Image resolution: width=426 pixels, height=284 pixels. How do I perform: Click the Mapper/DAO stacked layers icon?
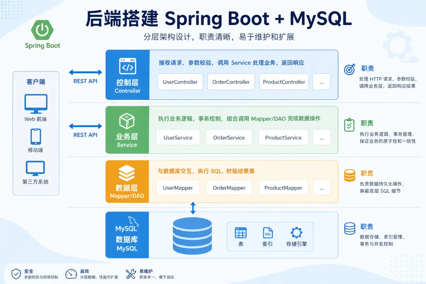click(x=127, y=173)
